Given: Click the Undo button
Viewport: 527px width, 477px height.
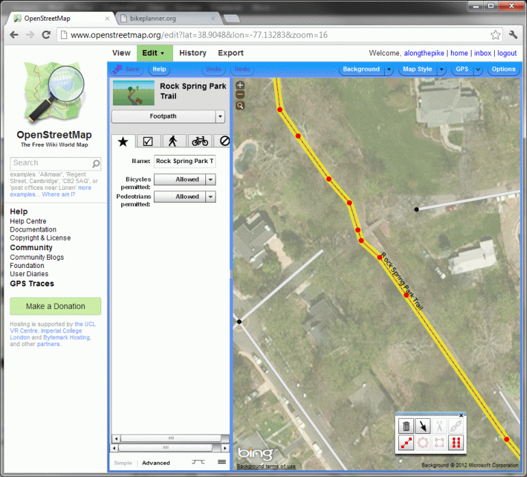Looking at the screenshot, I should [x=214, y=69].
